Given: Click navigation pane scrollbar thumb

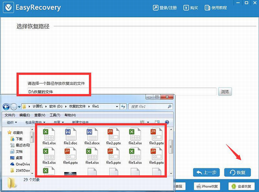Looking at the screenshot, I should pos(32,137).
